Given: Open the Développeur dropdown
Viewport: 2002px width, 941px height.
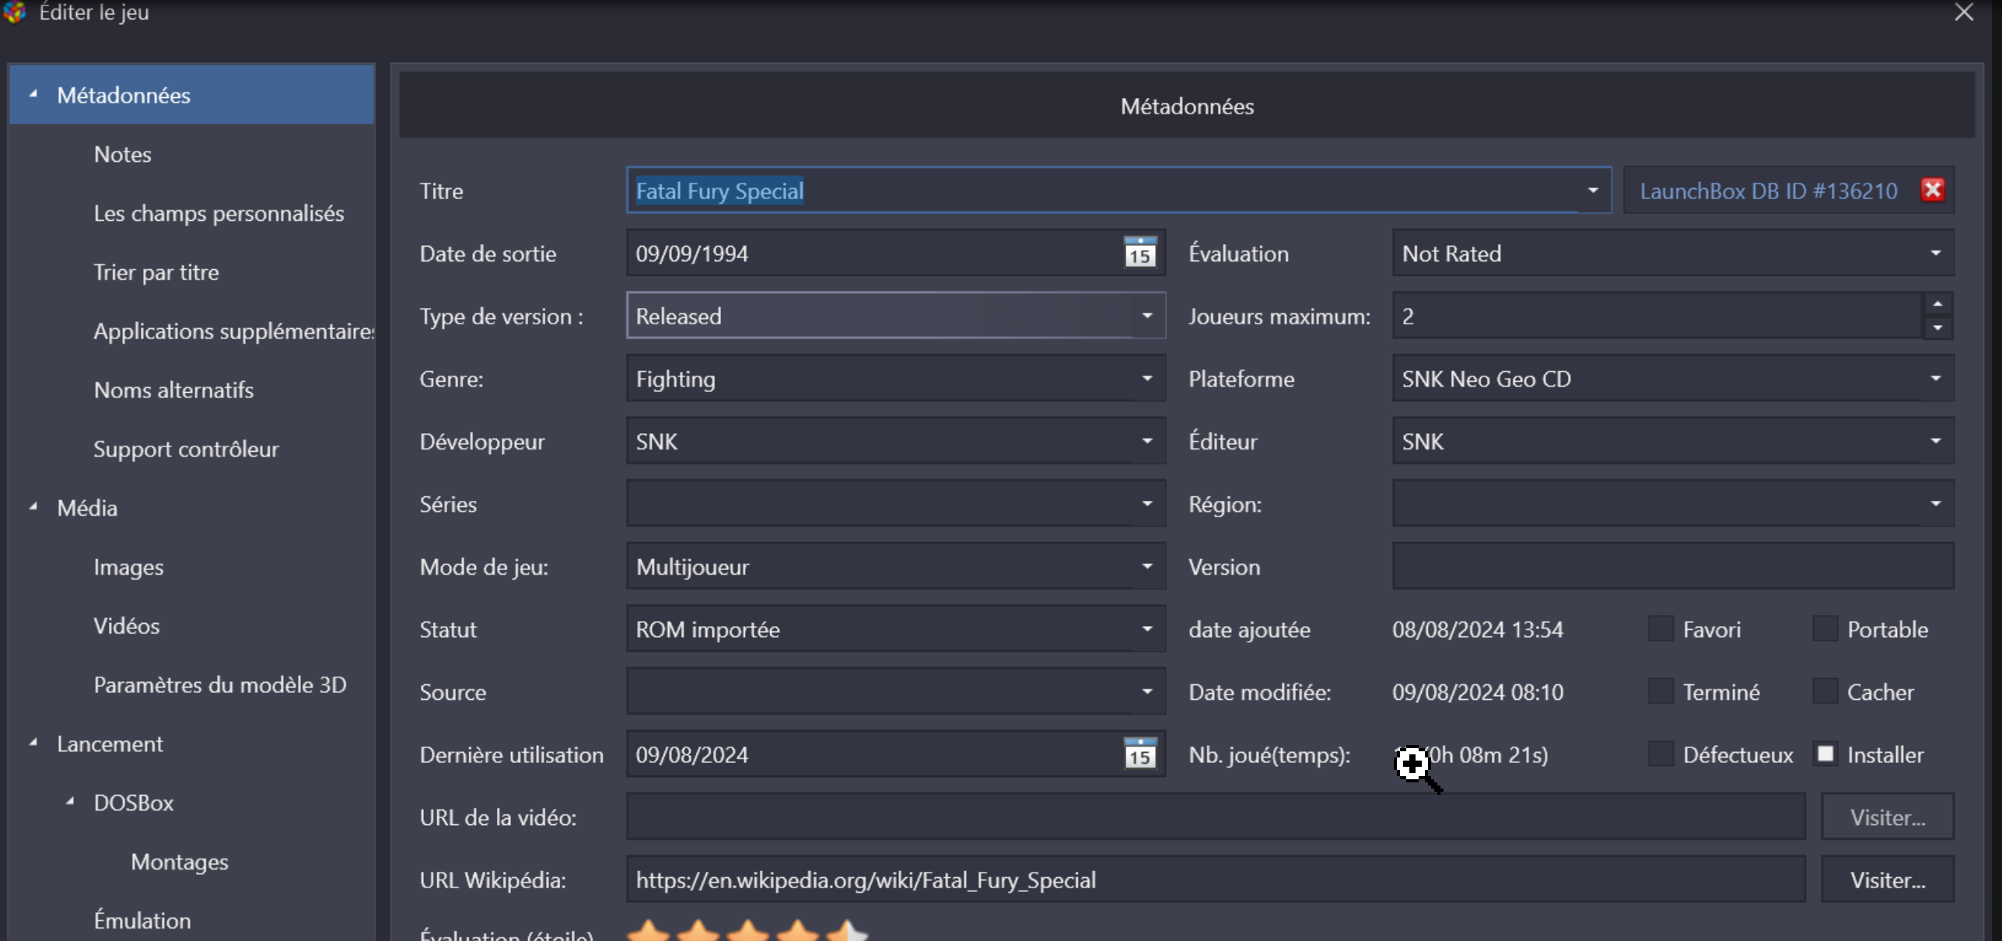Looking at the screenshot, I should tap(1146, 441).
